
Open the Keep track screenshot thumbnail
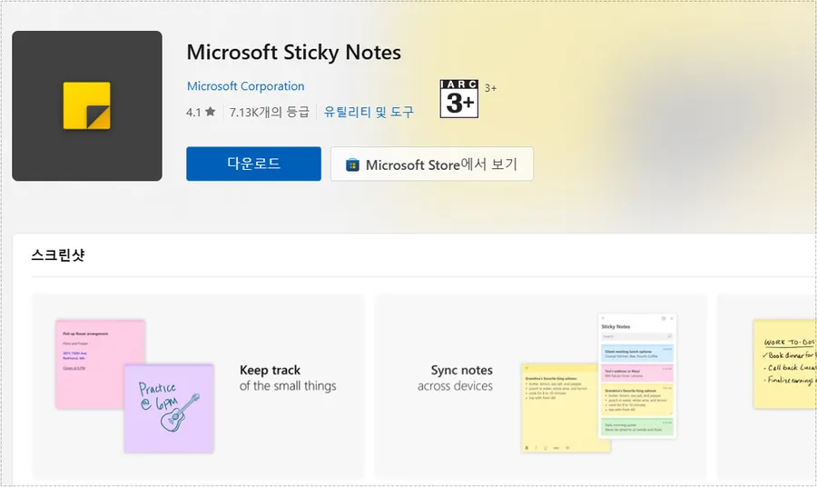coord(198,386)
